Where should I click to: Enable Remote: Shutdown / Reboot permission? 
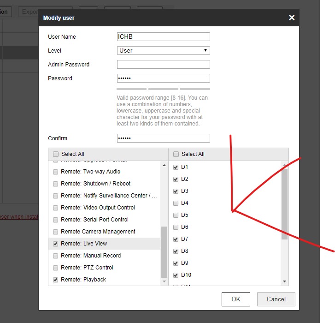tap(56, 184)
